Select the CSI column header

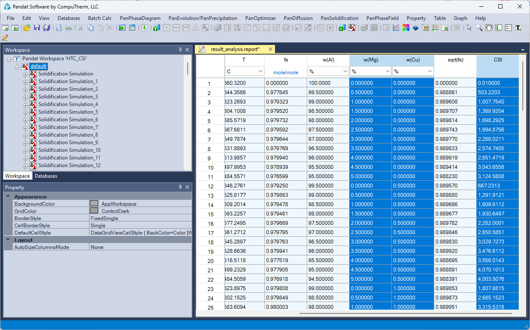click(x=497, y=60)
